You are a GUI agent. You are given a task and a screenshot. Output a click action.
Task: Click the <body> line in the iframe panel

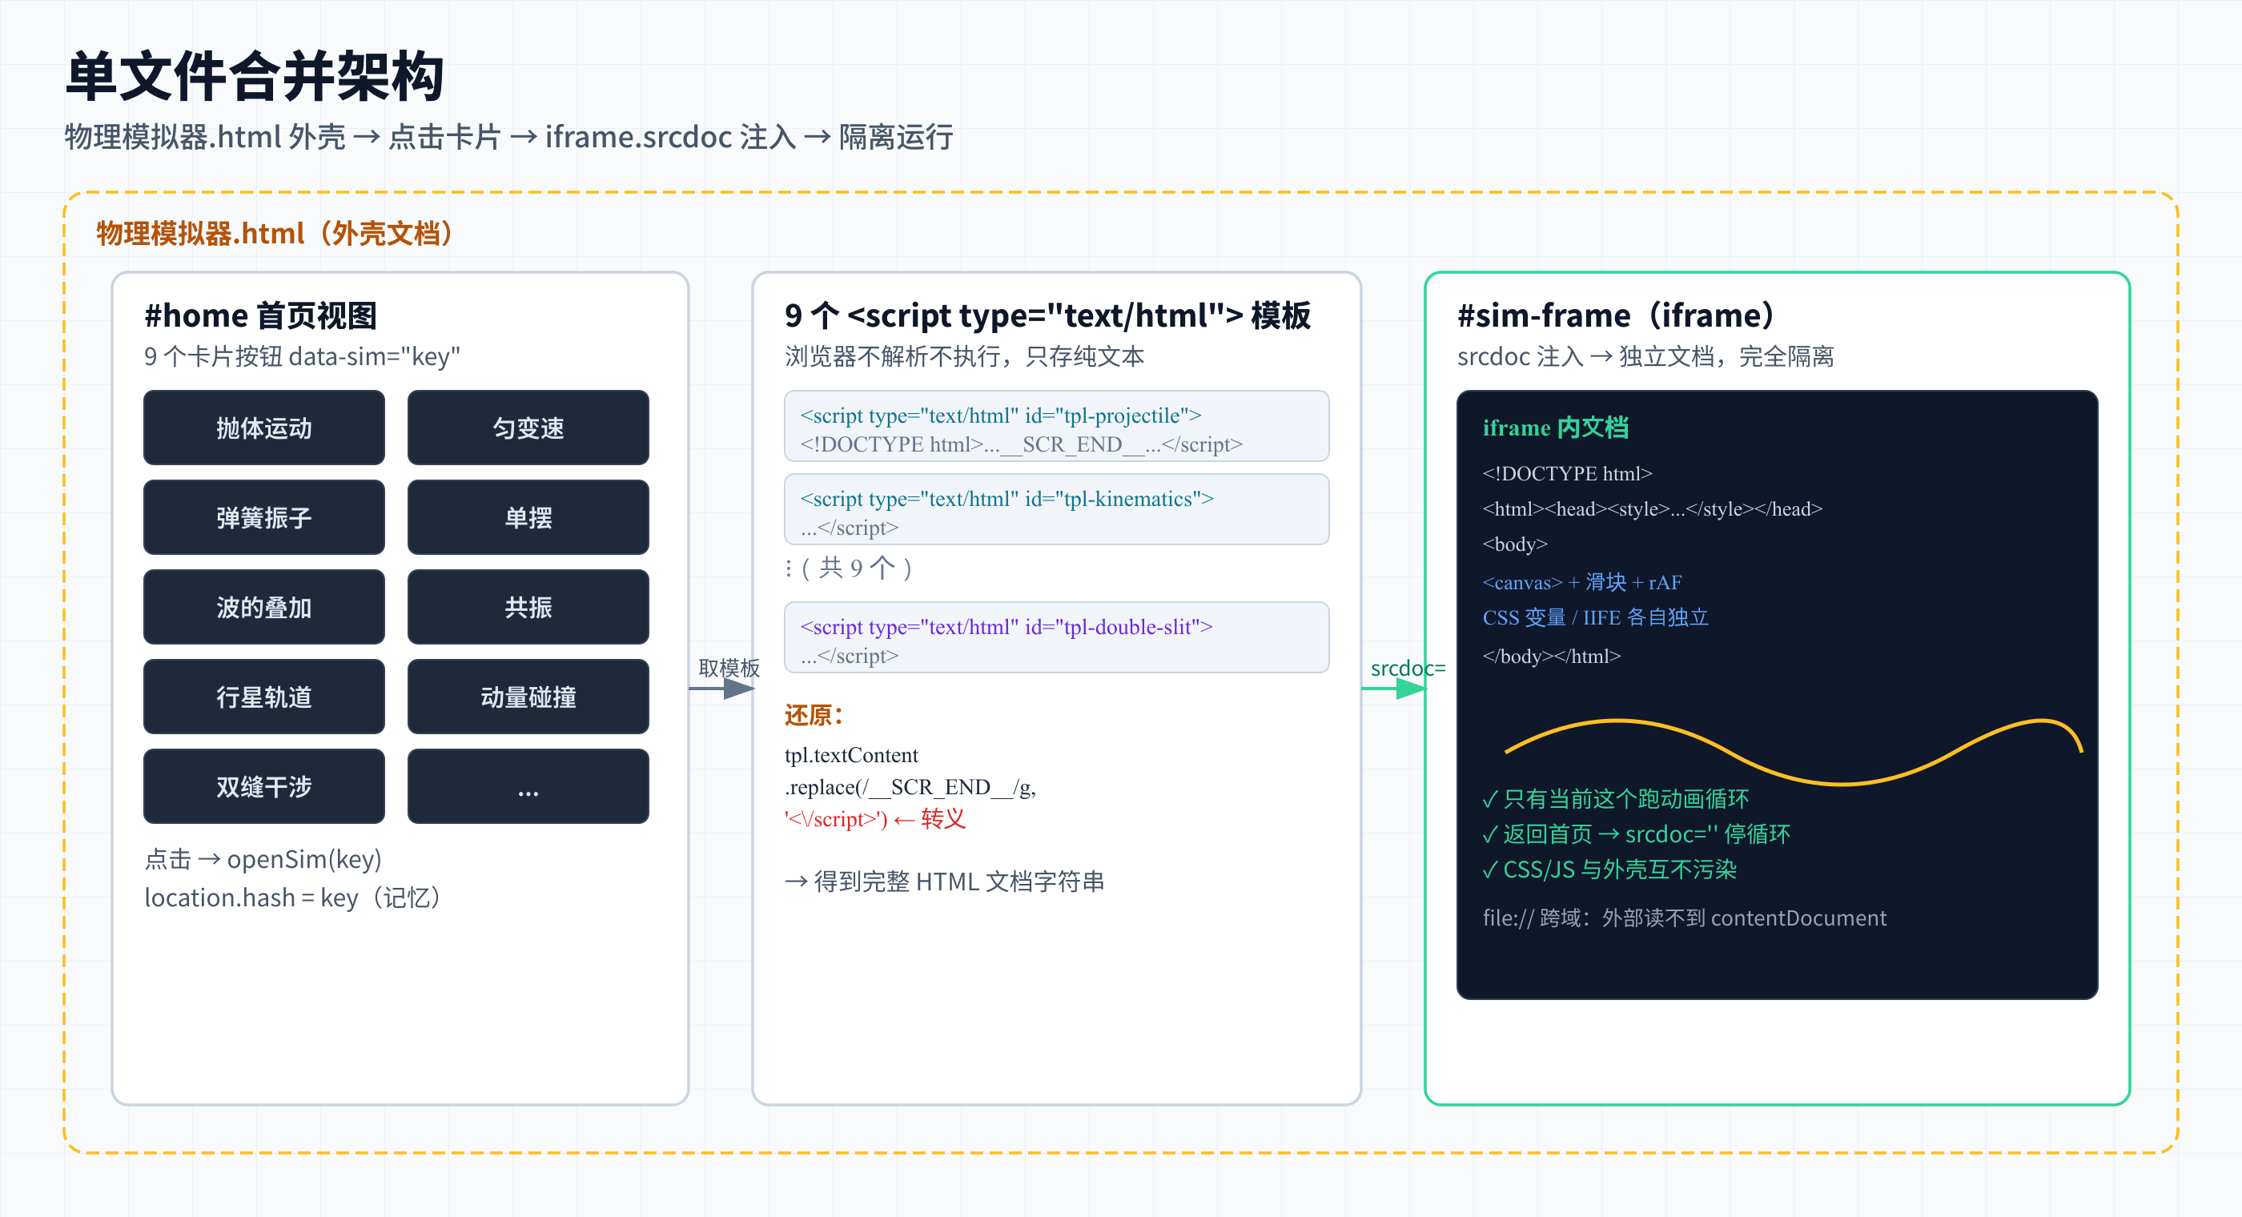coord(1514,544)
